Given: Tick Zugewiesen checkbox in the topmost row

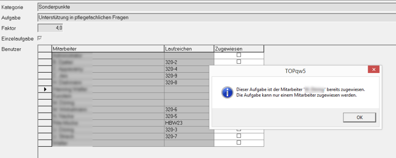Looking at the screenshot, I should pyautogui.click(x=239, y=55).
